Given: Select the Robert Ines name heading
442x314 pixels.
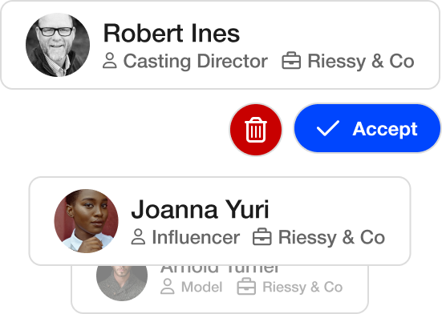Looking at the screenshot, I should point(172,33).
